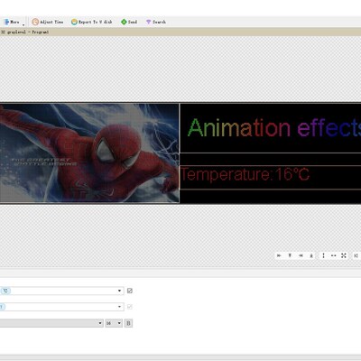Click the fill full screen icon

tap(344, 255)
